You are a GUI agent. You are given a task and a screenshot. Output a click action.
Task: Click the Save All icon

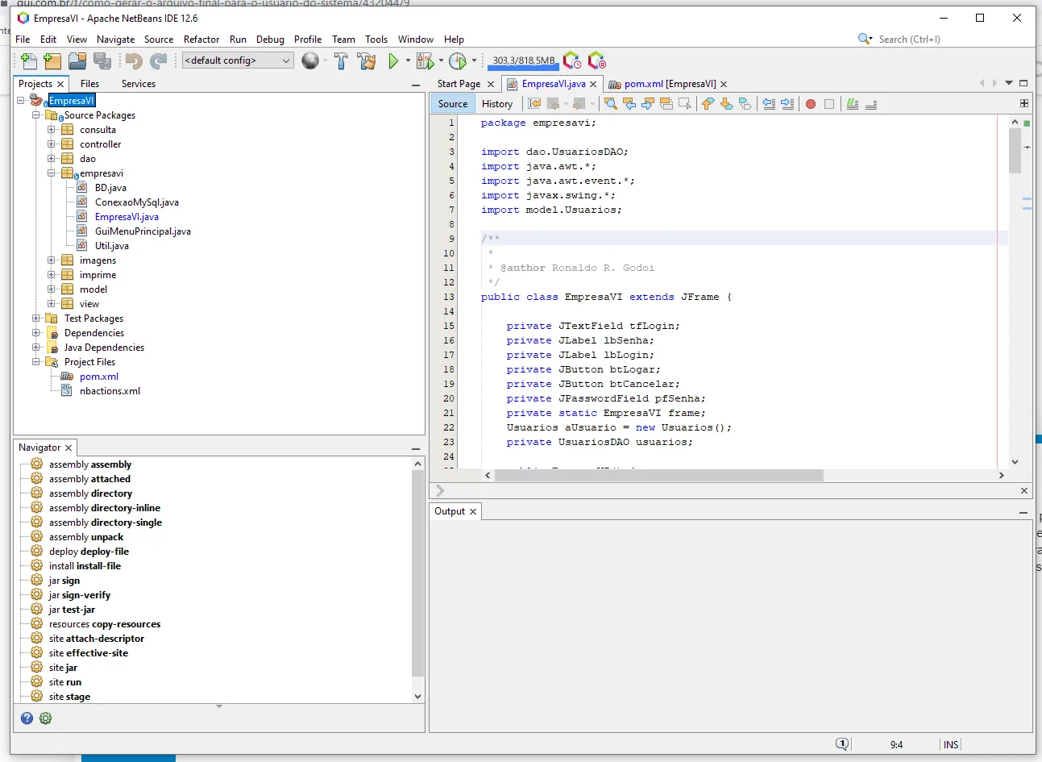[x=102, y=60]
